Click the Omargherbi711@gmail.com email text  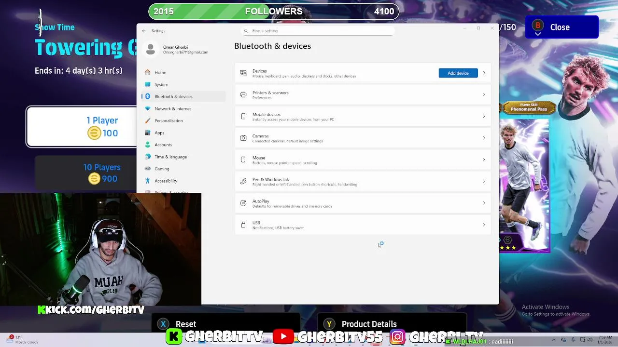pos(185,52)
